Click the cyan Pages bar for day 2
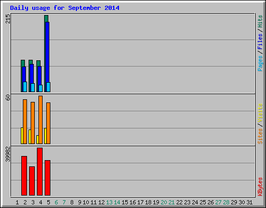Screen dimensions: 266x208 point(25,87)
